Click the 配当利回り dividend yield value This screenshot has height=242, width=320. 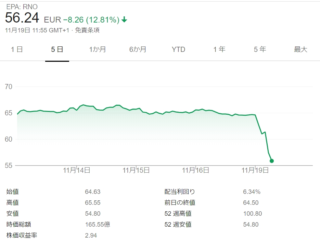[x=252, y=192]
